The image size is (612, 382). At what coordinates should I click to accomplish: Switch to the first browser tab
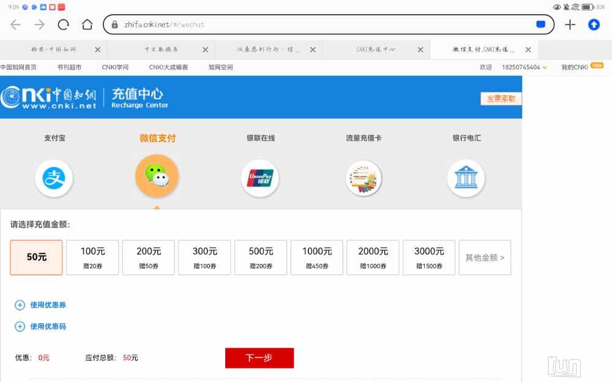point(54,50)
